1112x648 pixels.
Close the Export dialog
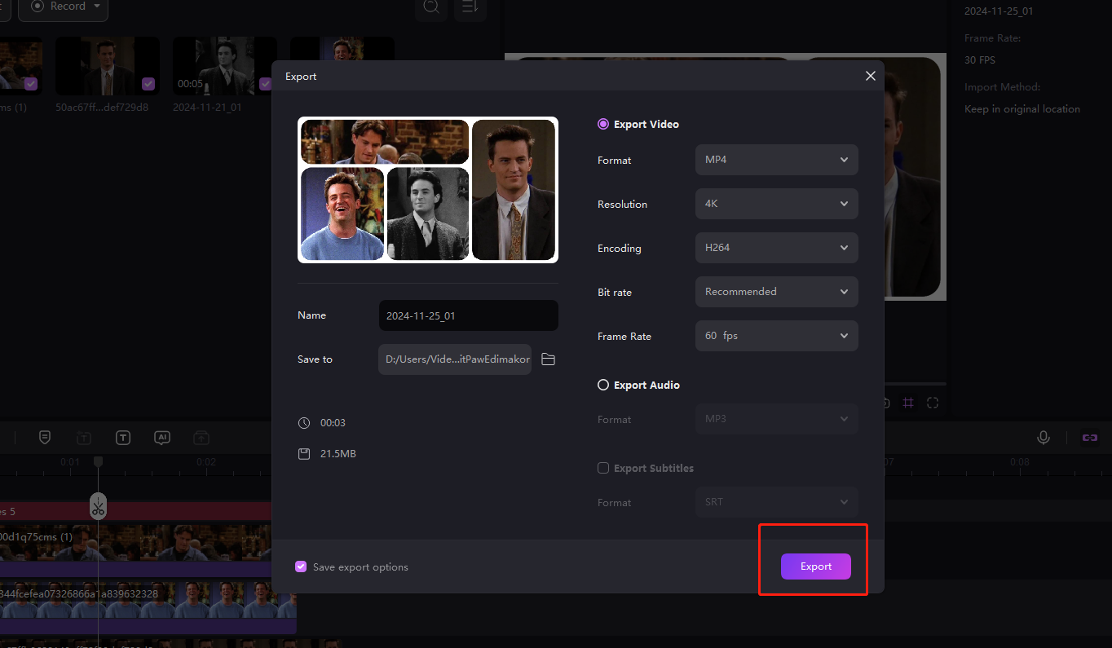point(870,76)
